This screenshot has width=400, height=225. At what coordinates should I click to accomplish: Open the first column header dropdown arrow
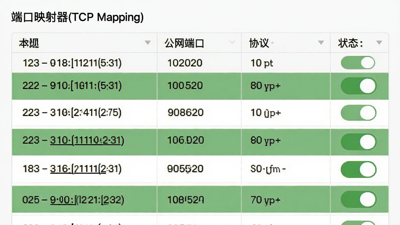[x=147, y=43]
